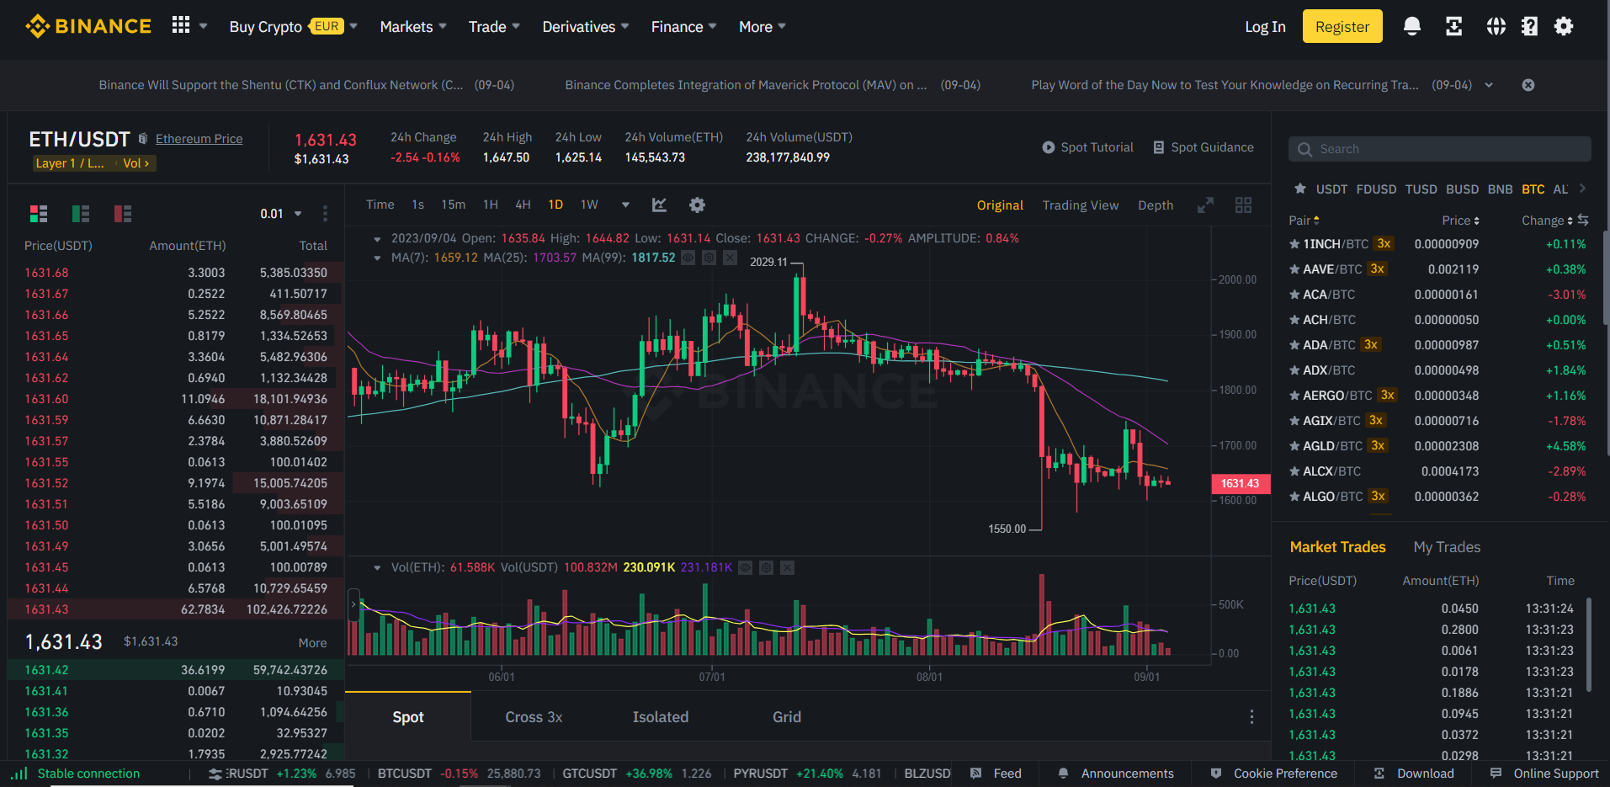Image resolution: width=1610 pixels, height=787 pixels.
Task: Click Log In
Action: tap(1265, 27)
